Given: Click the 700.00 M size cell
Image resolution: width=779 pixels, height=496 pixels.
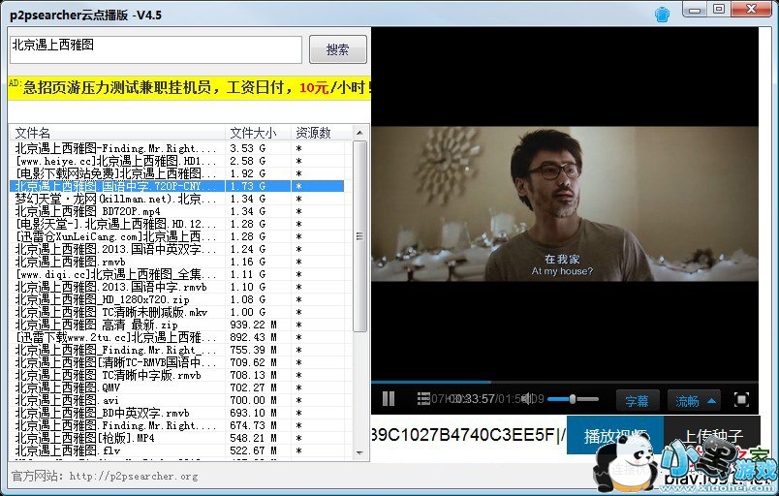Looking at the screenshot, I should [259, 400].
